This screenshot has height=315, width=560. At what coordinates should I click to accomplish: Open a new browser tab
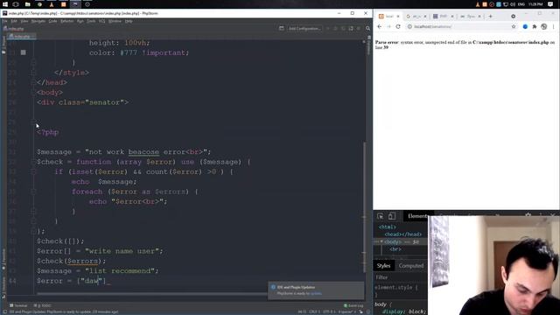pyautogui.click(x=490, y=17)
